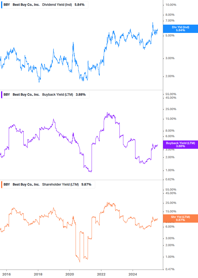Click the 2016 label on the time axis
This screenshot has width=198, height=278.
7,274
